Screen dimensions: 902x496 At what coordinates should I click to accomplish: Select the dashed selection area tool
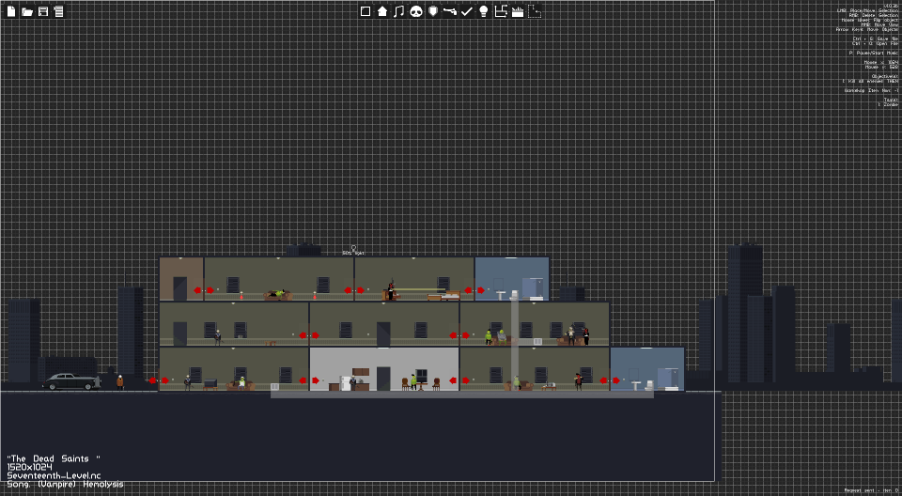[x=535, y=11]
